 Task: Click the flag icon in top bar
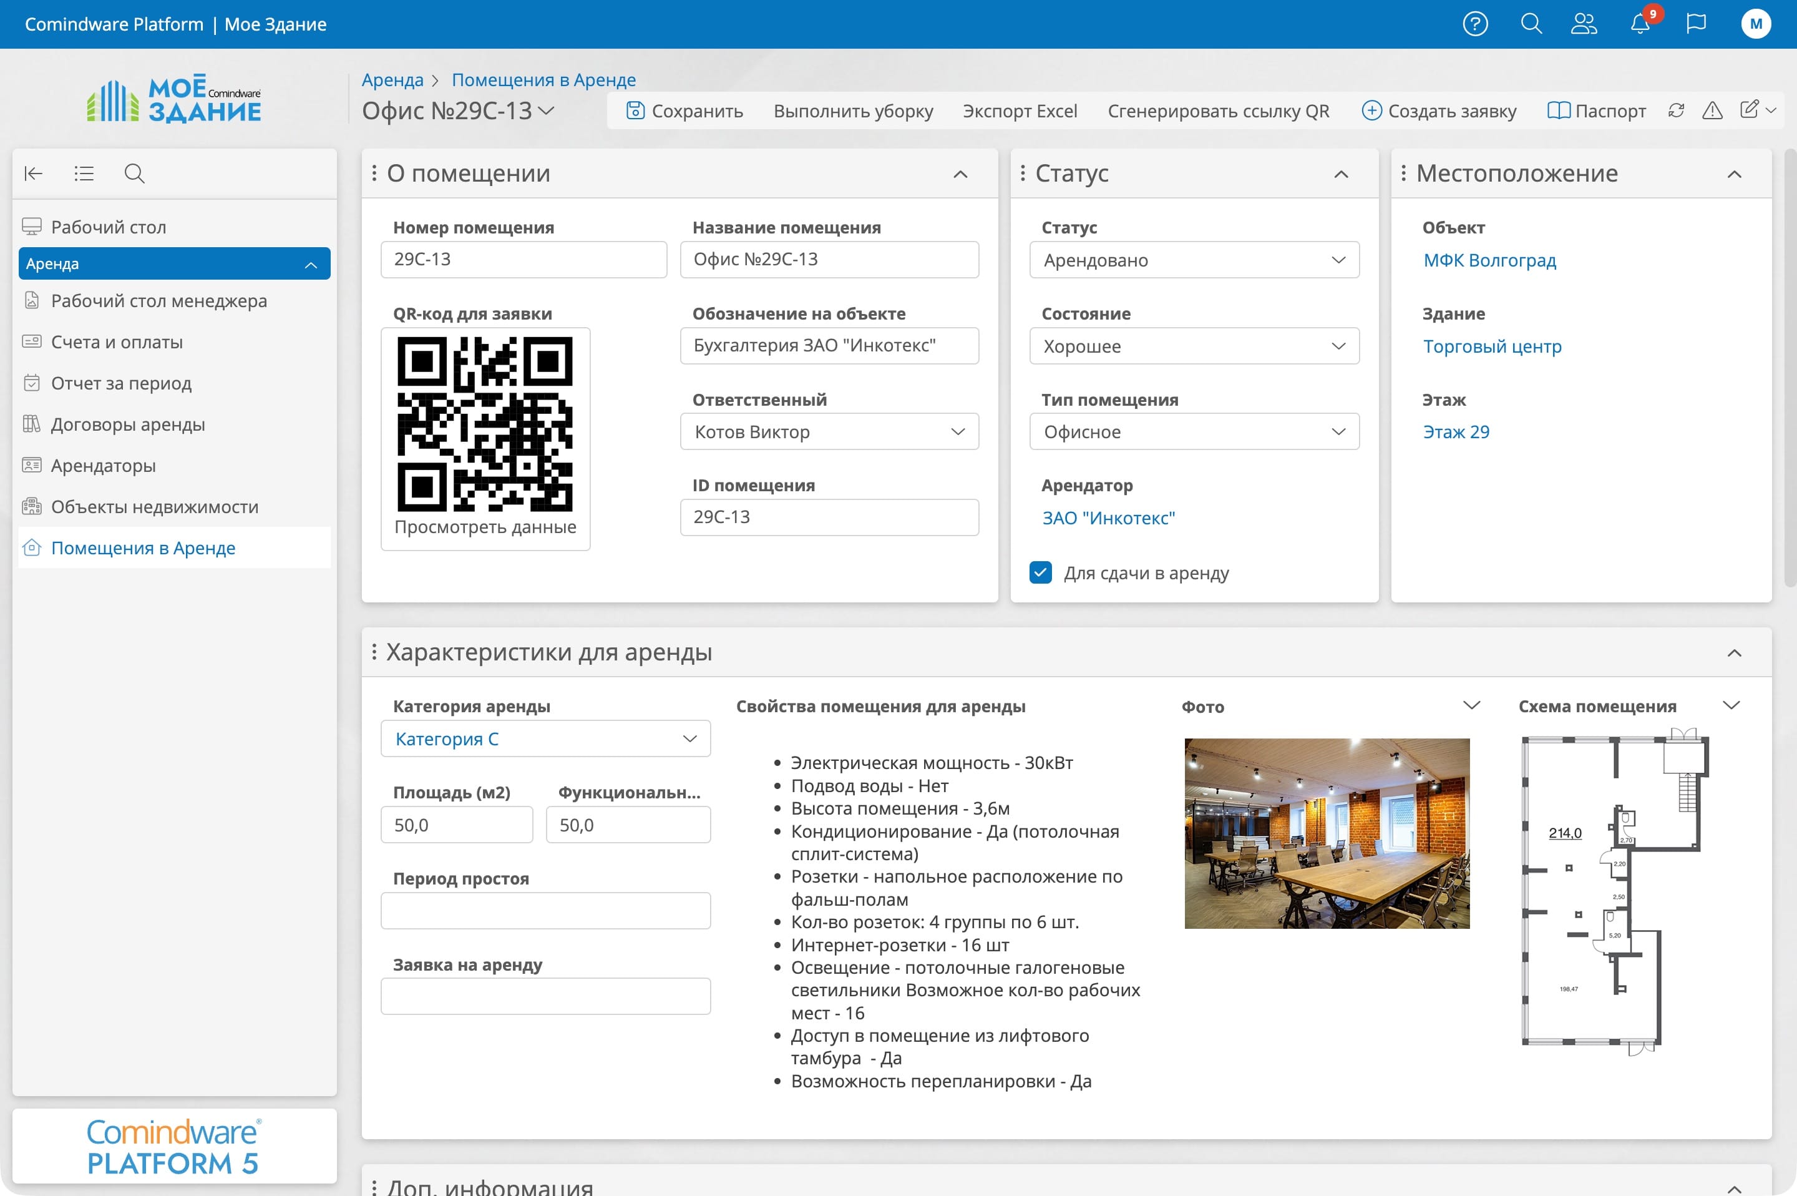pos(1695,24)
